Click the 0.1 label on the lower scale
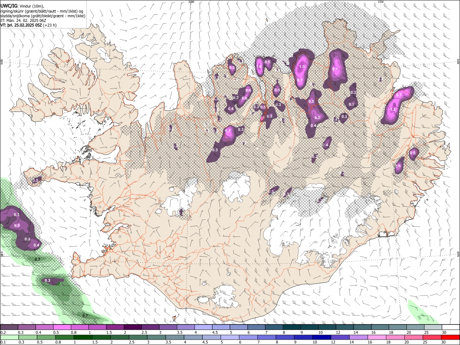Image resolution: width=460 pixels, height=345 pixels. click(3, 342)
